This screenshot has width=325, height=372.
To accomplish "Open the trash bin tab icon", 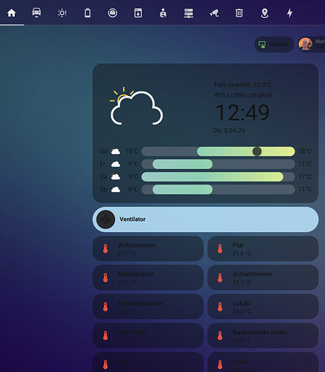I will tap(239, 13).
